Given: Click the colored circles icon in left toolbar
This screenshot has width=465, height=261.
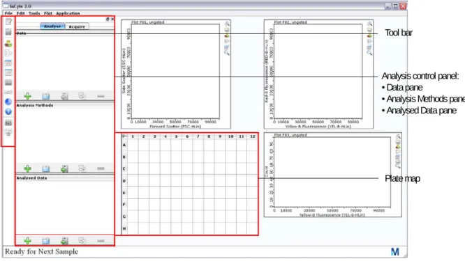Looking at the screenshot, I should [8, 44].
